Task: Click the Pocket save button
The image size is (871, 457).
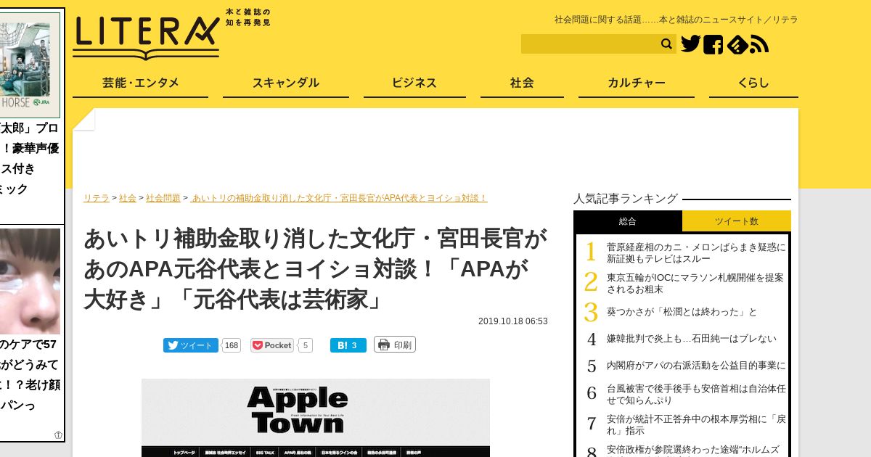Action: 272,345
